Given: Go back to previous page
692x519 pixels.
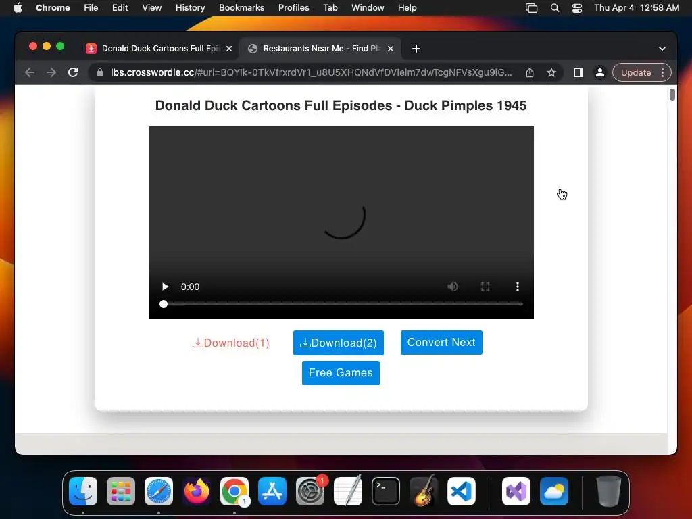Looking at the screenshot, I should [30, 72].
